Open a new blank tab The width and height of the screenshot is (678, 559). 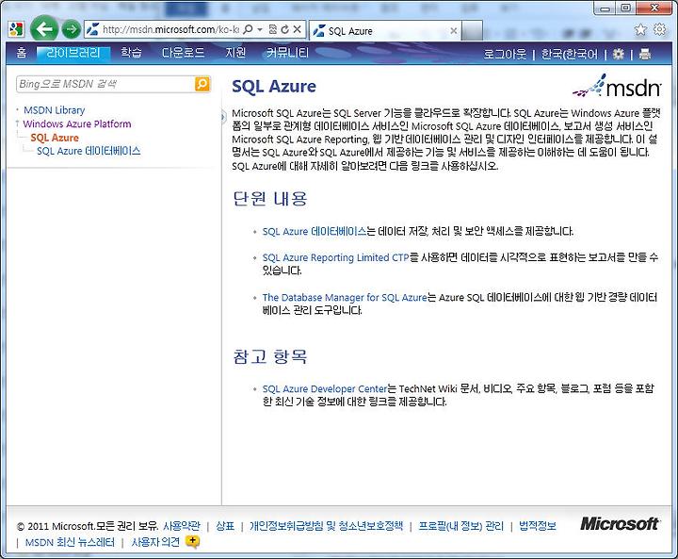(472, 31)
